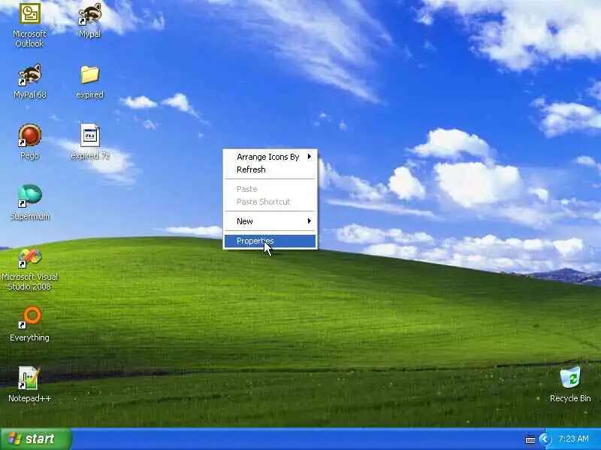Select the Pego desktop shortcut
Viewport: 601px width, 450px height.
(30, 142)
